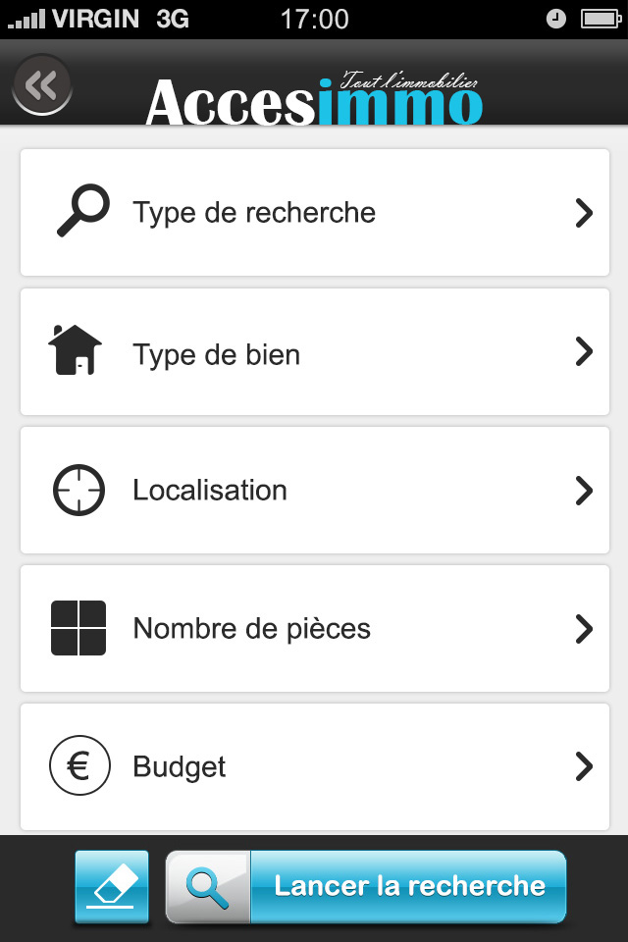Expand the Type de bien chevron

pos(584,351)
